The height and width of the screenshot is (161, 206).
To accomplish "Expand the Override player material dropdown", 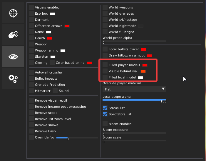I will (x=134, y=89).
